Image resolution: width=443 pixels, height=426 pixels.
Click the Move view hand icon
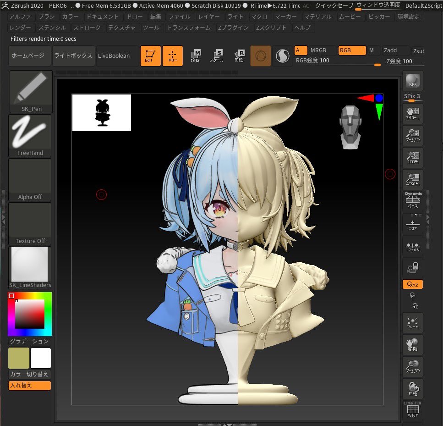tap(412, 345)
